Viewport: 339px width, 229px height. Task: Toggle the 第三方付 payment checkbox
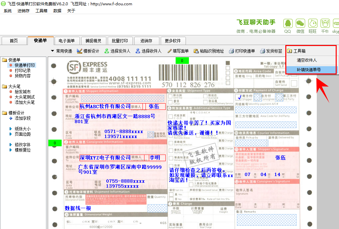279,97
